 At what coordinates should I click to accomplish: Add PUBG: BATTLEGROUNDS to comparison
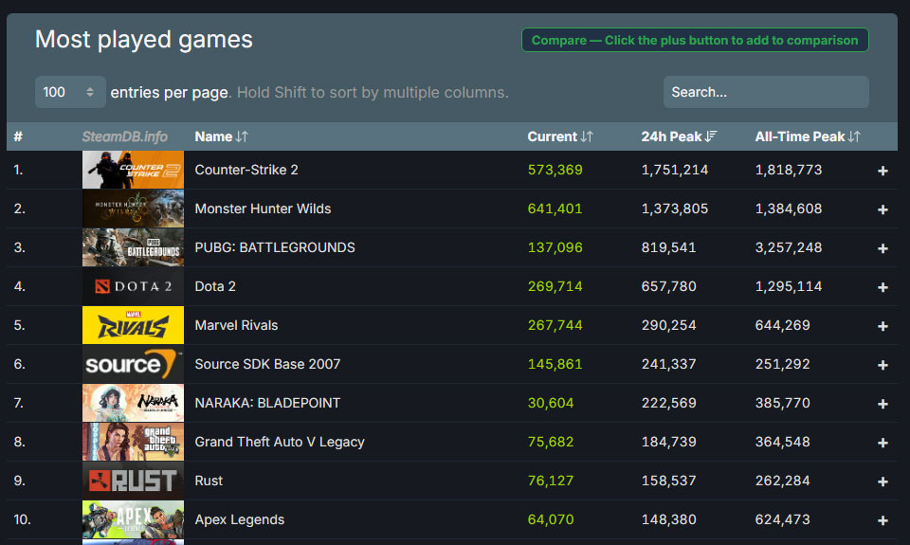click(x=883, y=248)
